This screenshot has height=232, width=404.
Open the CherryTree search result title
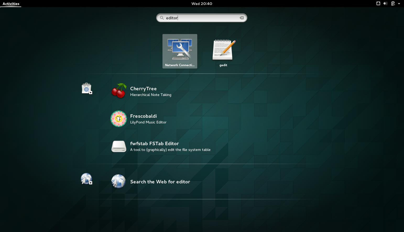143,89
